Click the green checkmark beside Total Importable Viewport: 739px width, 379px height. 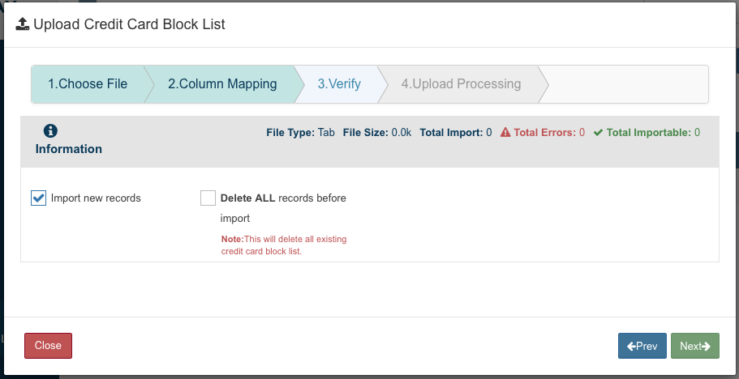click(x=598, y=133)
